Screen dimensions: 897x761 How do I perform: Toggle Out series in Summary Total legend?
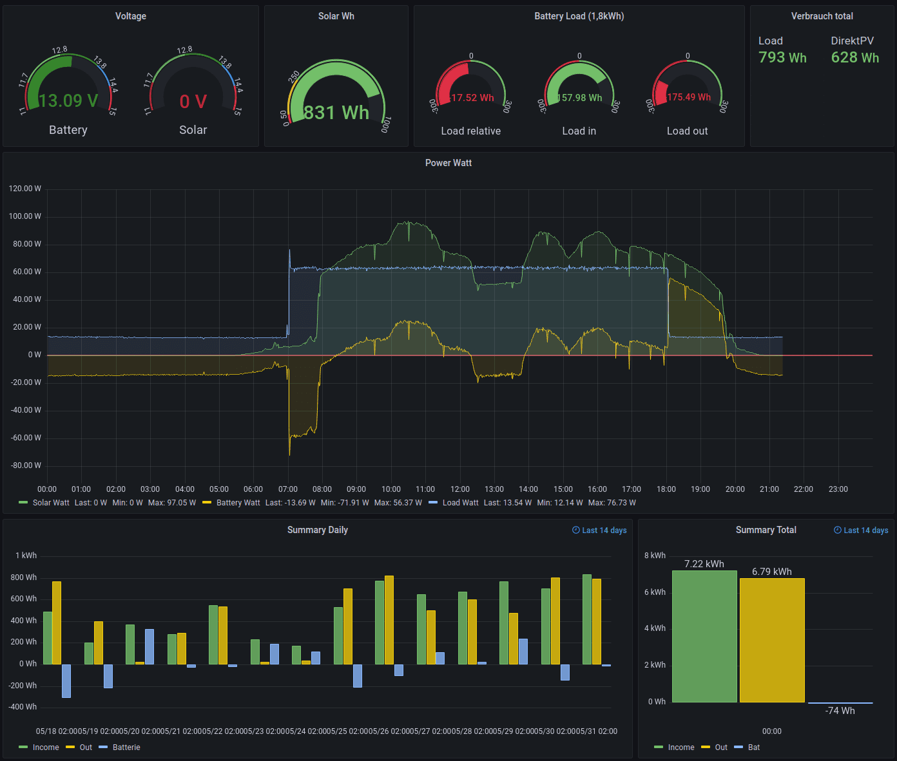coord(721,747)
